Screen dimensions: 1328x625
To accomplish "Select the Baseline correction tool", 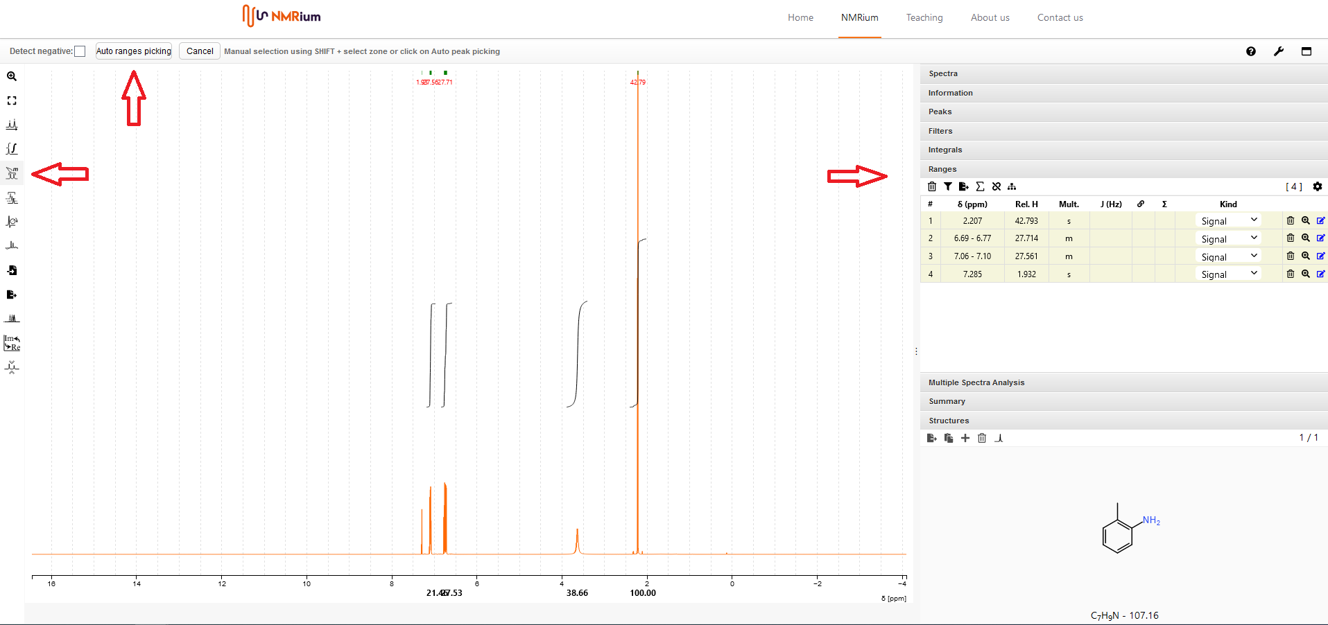I will point(12,246).
